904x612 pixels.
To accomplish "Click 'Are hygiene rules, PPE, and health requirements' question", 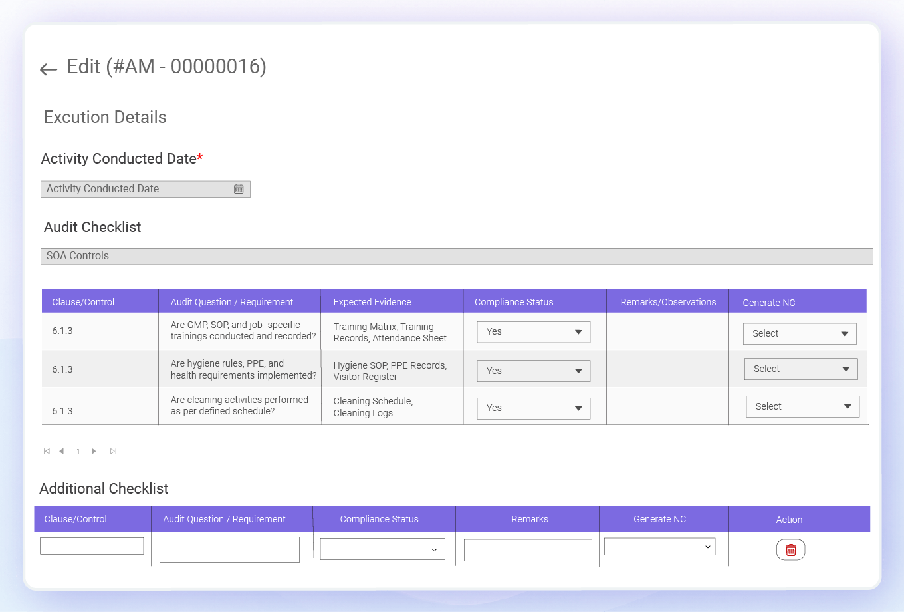I will [x=243, y=369].
